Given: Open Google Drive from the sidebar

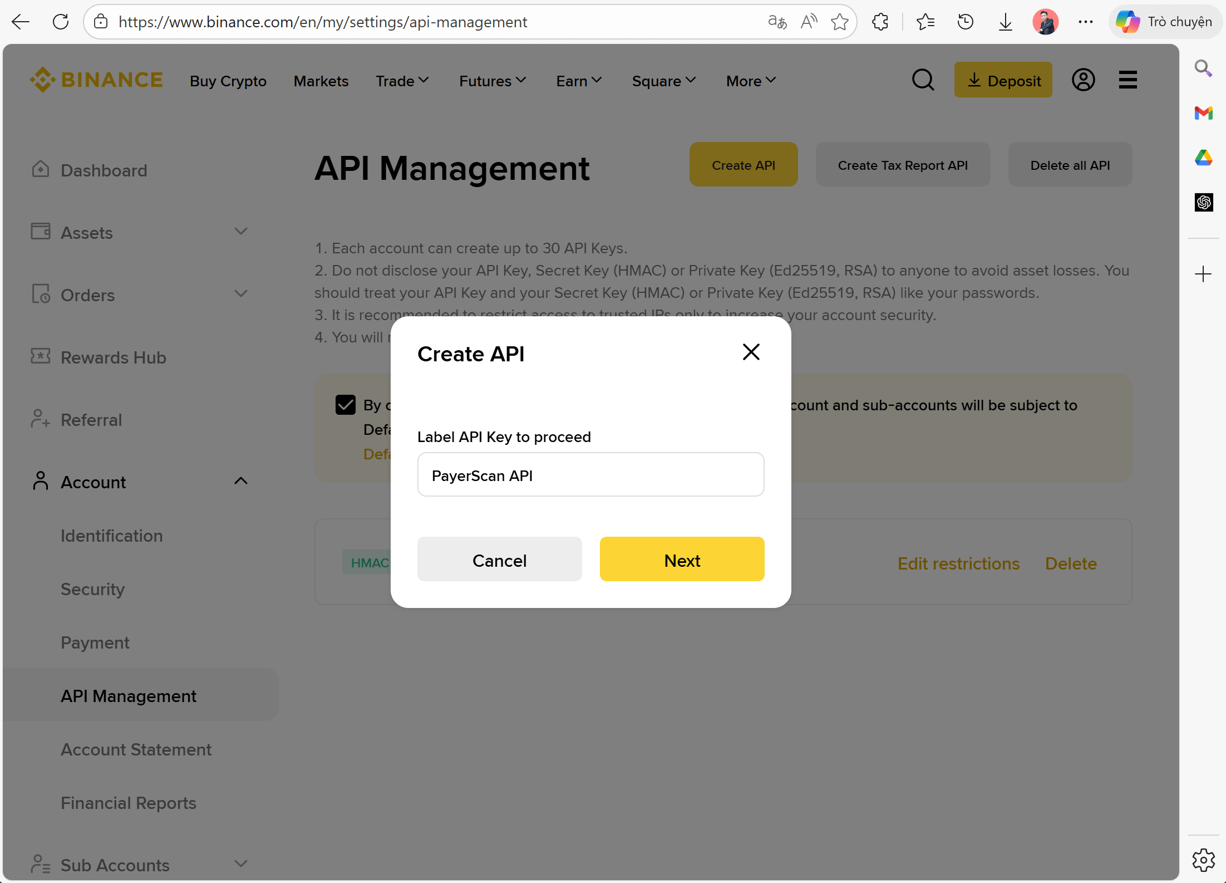Looking at the screenshot, I should point(1204,158).
